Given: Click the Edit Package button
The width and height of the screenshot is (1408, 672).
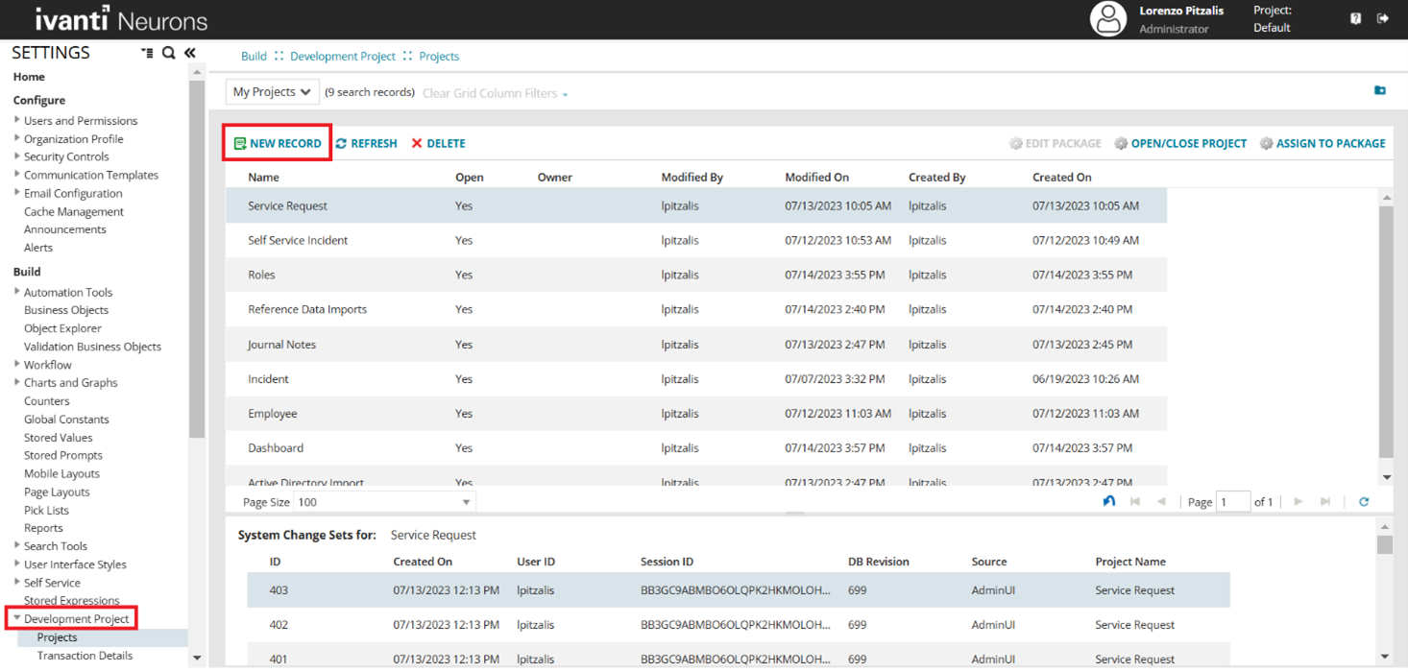Looking at the screenshot, I should (1055, 143).
